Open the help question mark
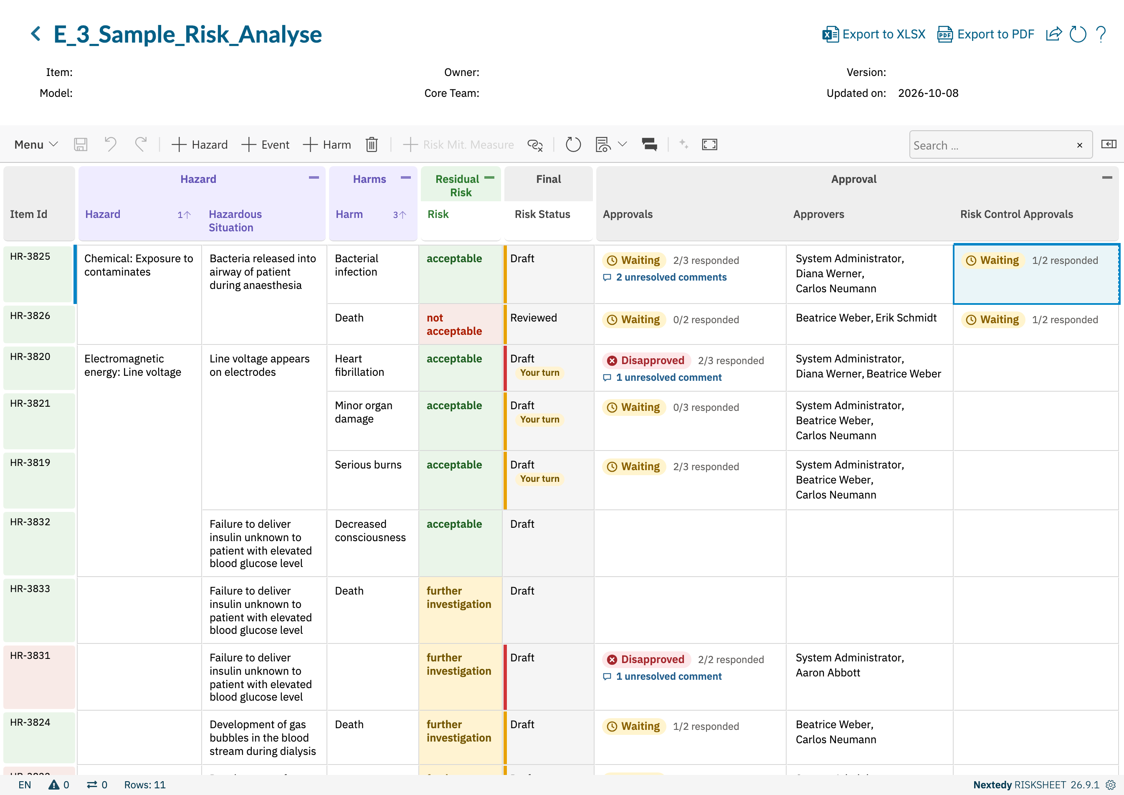 (1101, 34)
